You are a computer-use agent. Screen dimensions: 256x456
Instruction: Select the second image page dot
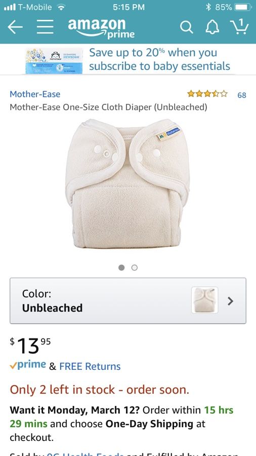coord(135,268)
